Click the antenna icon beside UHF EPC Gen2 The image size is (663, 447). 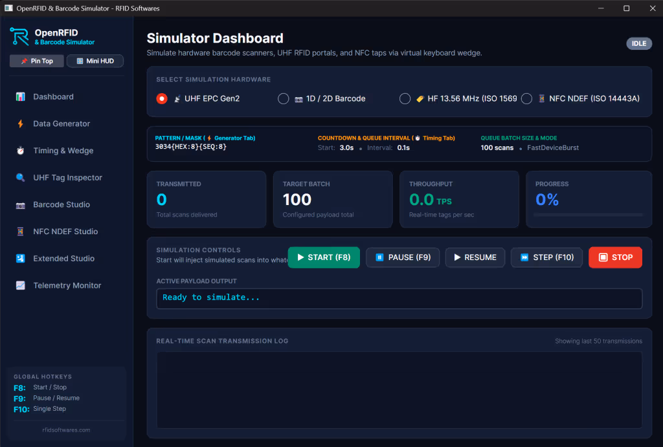click(x=177, y=99)
